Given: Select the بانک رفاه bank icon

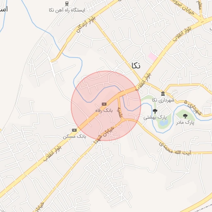Looking at the screenshot, I should (104, 104).
